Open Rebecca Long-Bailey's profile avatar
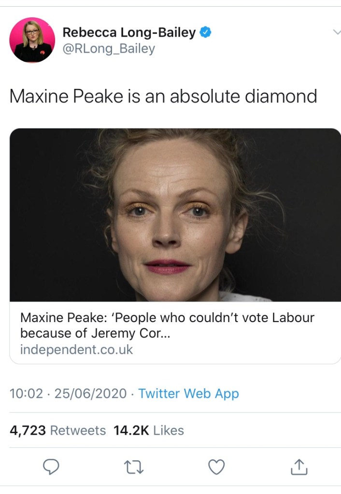The width and height of the screenshot is (341, 494). click(x=32, y=40)
